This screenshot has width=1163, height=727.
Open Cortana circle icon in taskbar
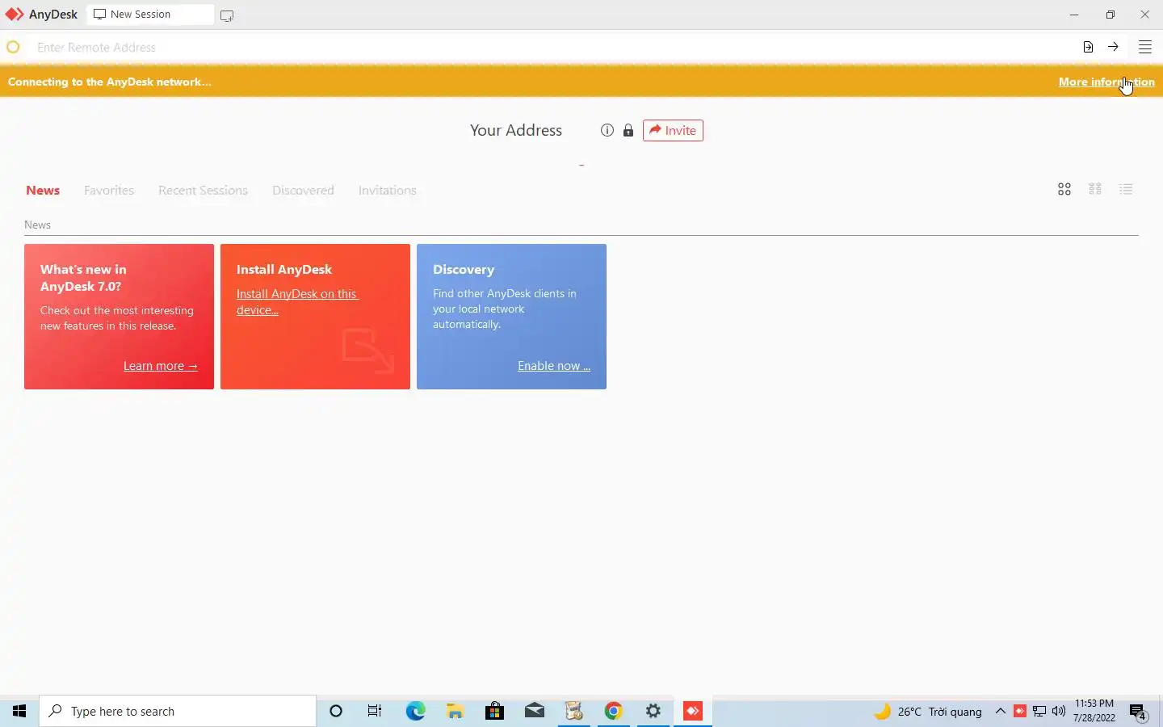point(336,711)
